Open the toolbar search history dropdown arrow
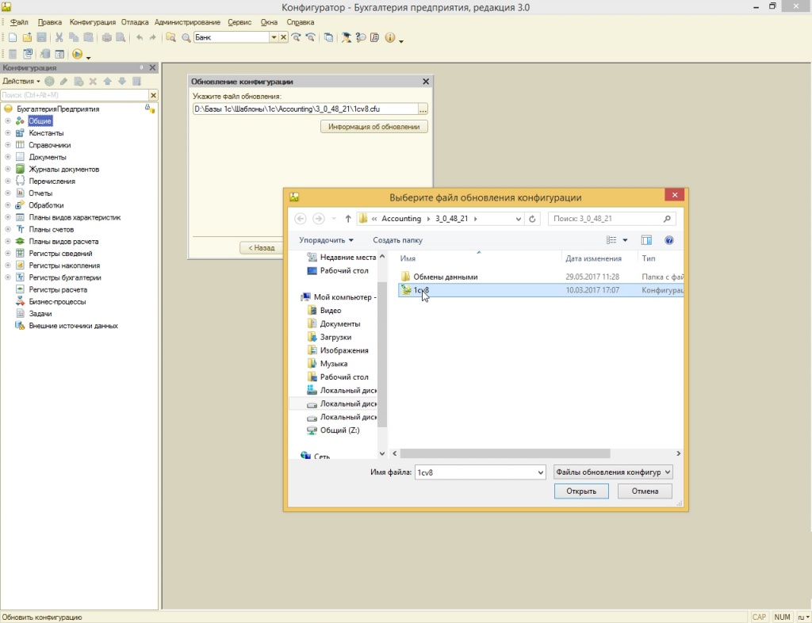Image resolution: width=812 pixels, height=623 pixels. pos(274,37)
